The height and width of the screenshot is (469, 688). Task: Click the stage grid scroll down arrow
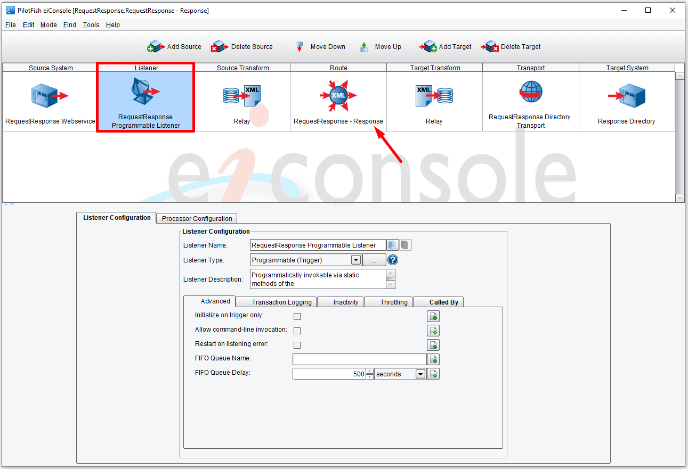[x=679, y=198]
